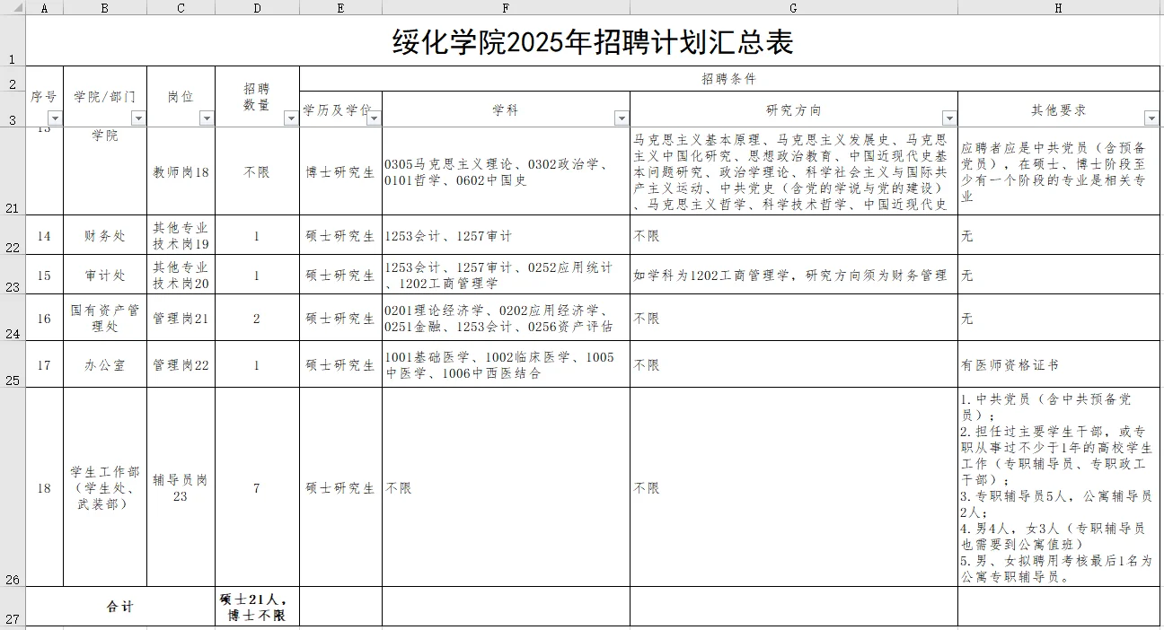Select the cell containing 辅导员岗23

point(181,489)
